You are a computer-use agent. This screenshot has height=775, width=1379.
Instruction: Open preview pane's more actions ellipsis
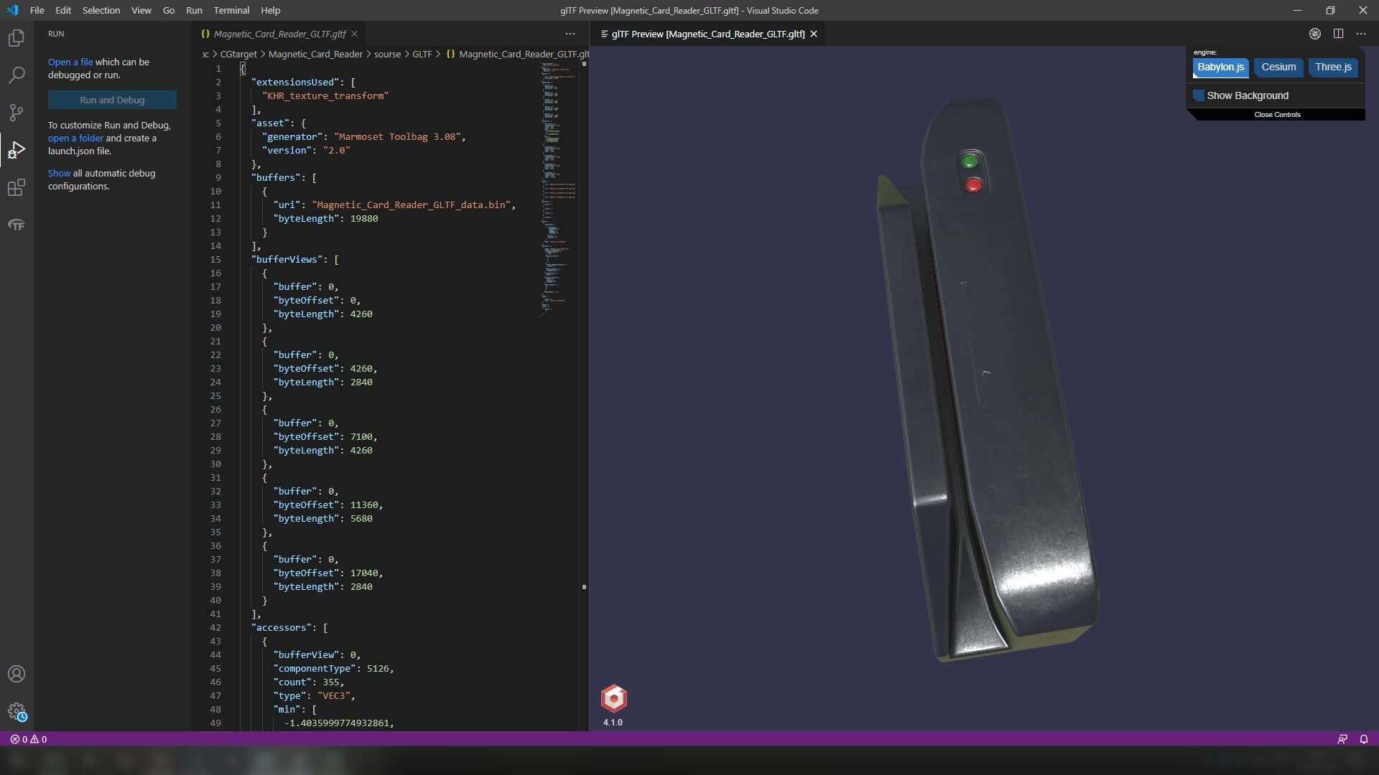tap(1361, 34)
